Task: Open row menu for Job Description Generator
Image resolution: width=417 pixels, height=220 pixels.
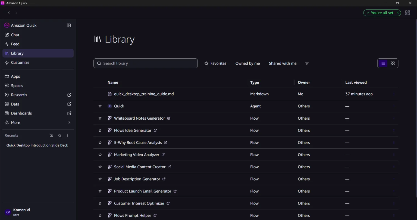Action: 394,179
